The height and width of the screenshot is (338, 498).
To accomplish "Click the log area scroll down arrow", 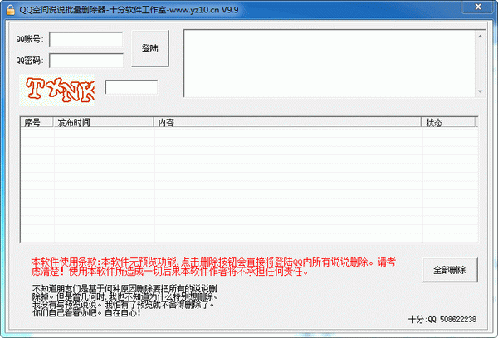I will 480,91.
